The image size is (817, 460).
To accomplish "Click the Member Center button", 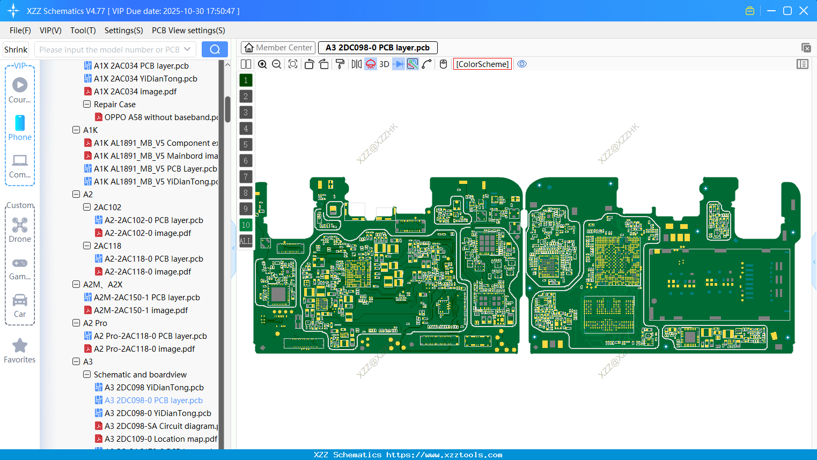I will 278,48.
